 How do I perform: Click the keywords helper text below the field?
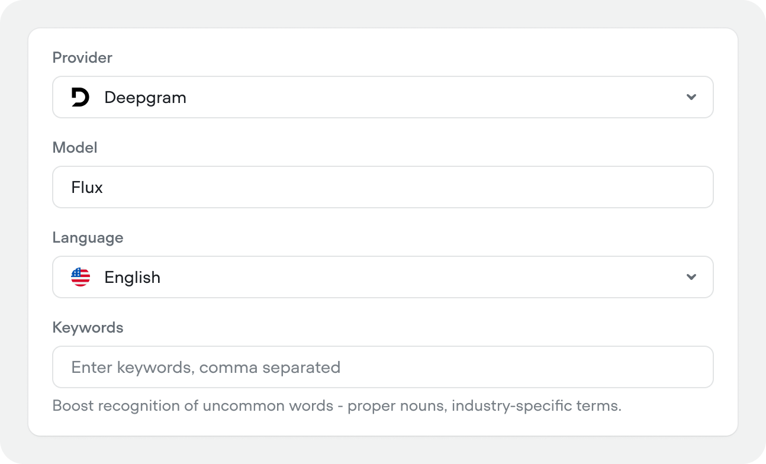(336, 406)
